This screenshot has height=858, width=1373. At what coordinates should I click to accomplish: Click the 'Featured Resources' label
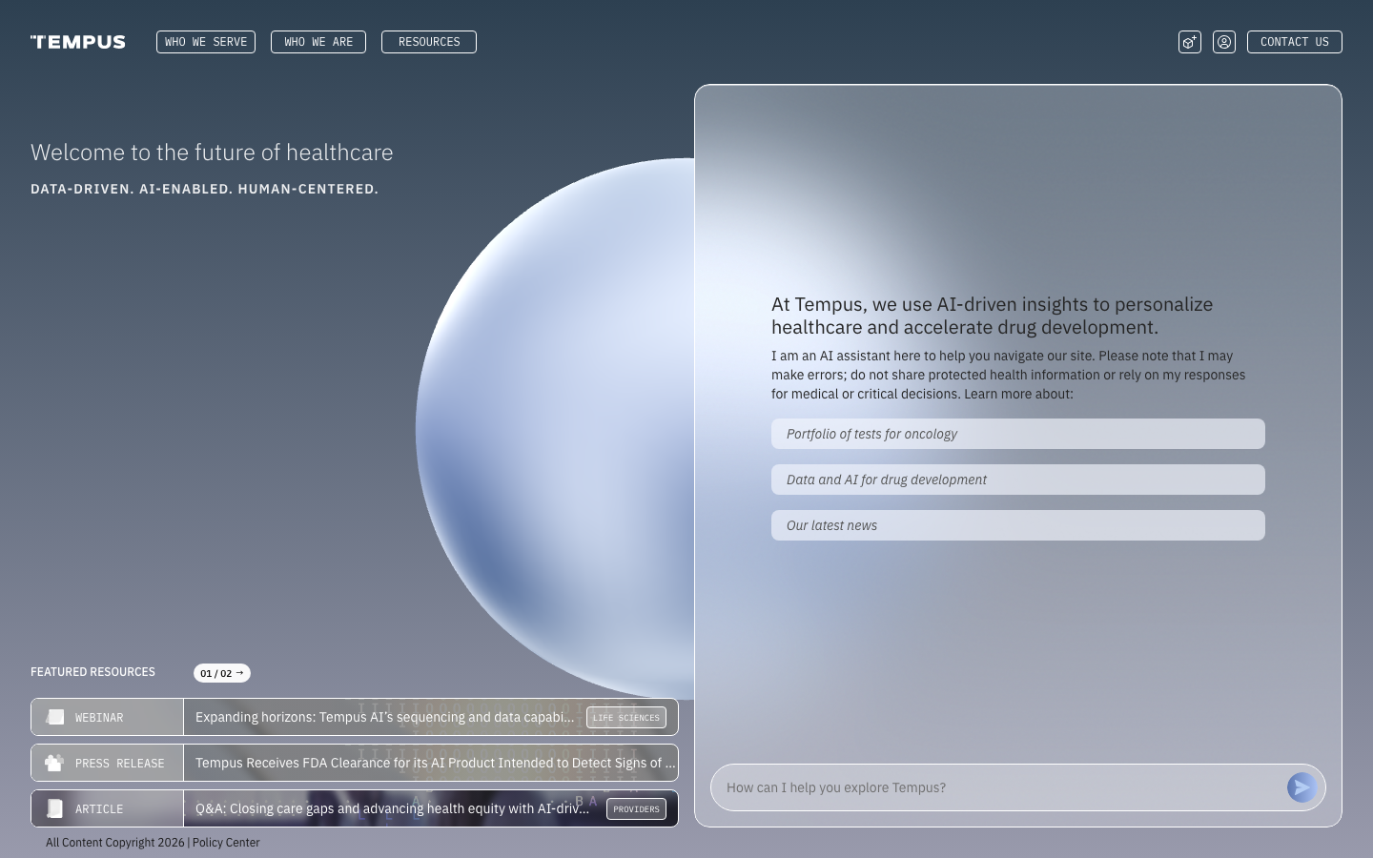tap(92, 672)
